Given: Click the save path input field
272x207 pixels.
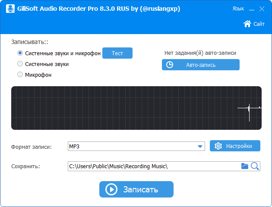Looking at the screenshot, I should (153, 166).
